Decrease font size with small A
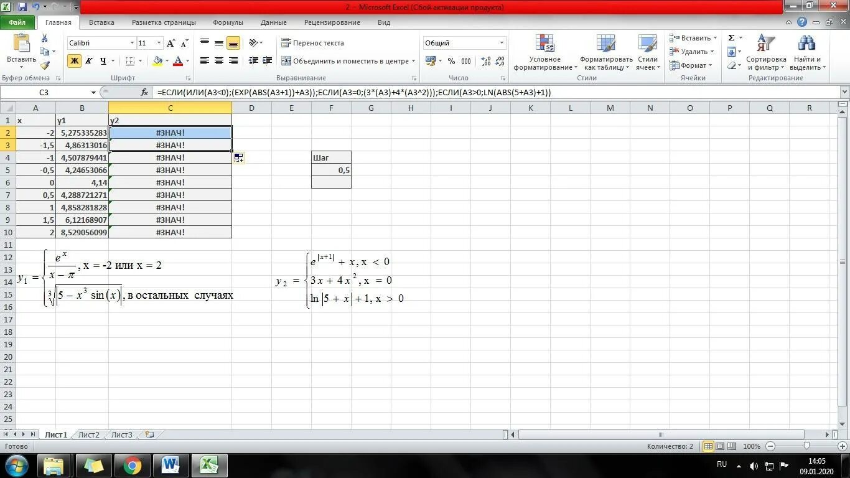Screen dimensions: 850x478 point(184,43)
